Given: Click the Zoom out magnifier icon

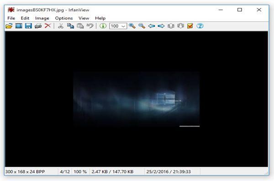Looking at the screenshot, I should coord(142,26).
